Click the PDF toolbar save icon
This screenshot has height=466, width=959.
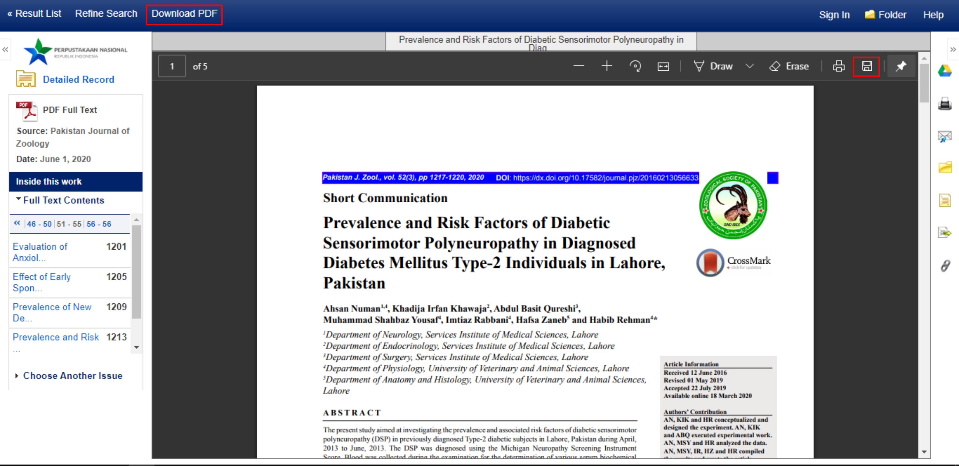tap(866, 66)
